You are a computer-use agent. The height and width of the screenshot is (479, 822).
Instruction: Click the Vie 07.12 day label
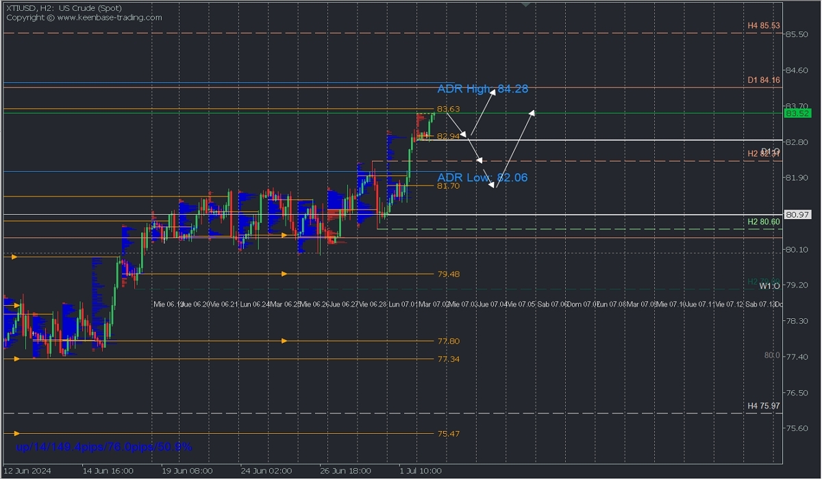click(728, 304)
